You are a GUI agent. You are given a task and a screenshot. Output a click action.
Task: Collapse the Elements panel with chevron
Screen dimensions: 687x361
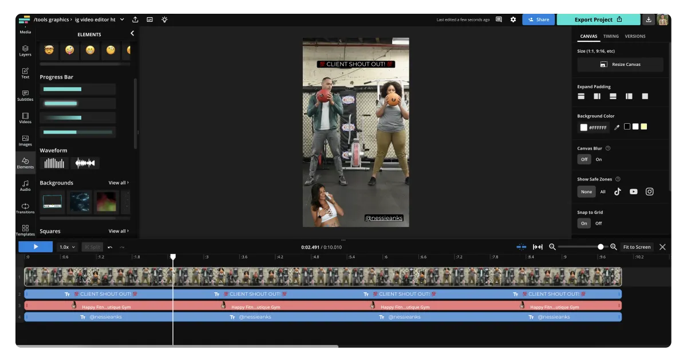click(132, 33)
